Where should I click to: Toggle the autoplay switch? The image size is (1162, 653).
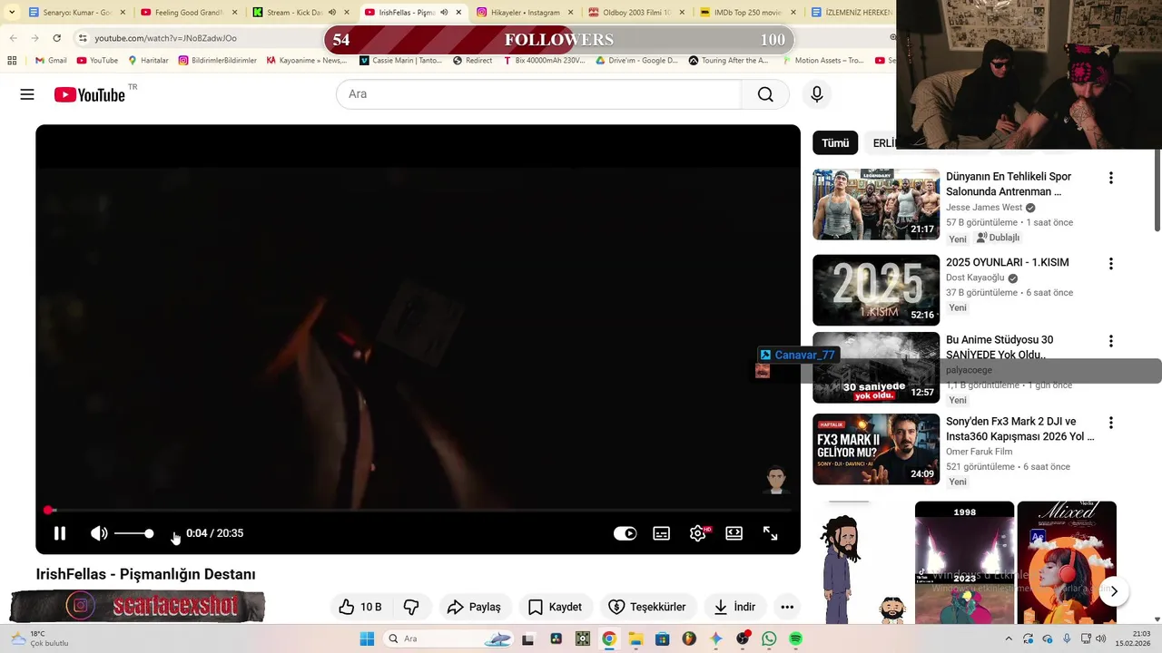tap(625, 533)
